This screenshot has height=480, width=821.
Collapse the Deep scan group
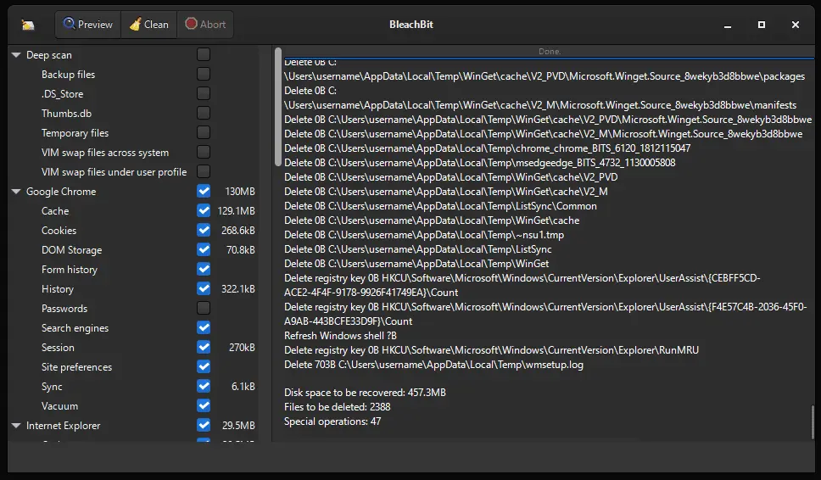coord(16,55)
